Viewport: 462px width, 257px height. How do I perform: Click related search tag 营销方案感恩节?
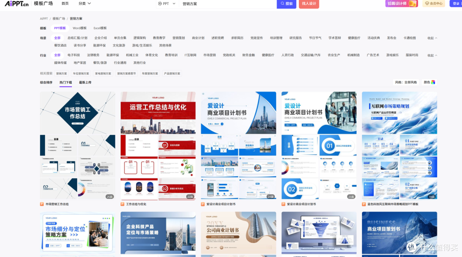[x=126, y=74]
